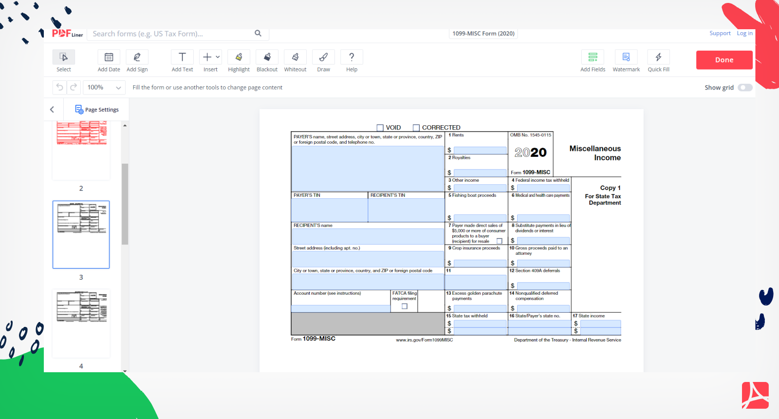The image size is (779, 419).
Task: Activate the Whiteout tool
Action: [295, 57]
